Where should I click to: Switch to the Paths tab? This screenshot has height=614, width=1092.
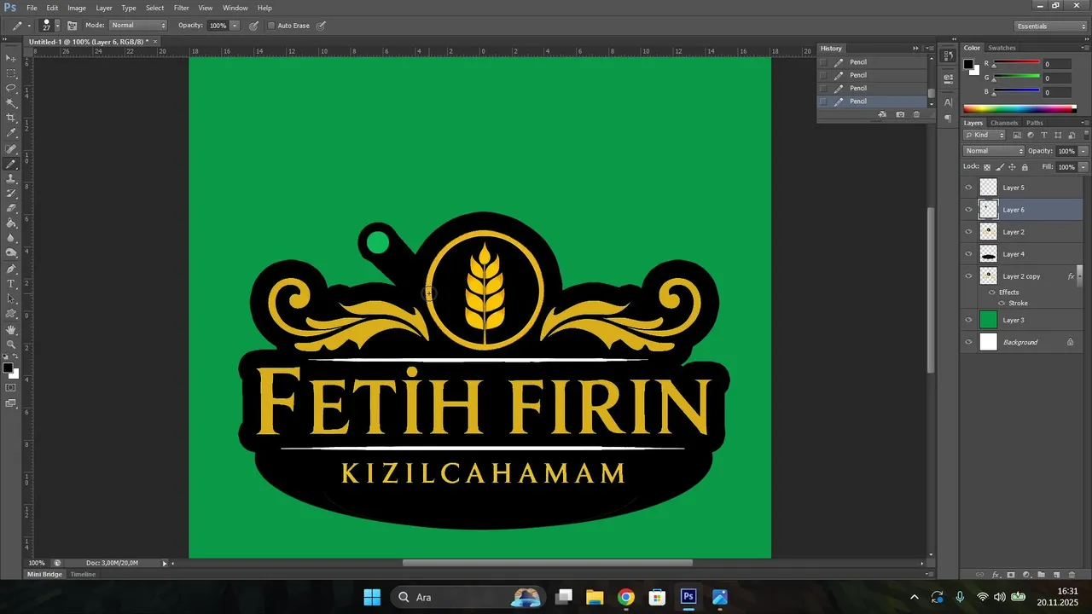click(1035, 123)
